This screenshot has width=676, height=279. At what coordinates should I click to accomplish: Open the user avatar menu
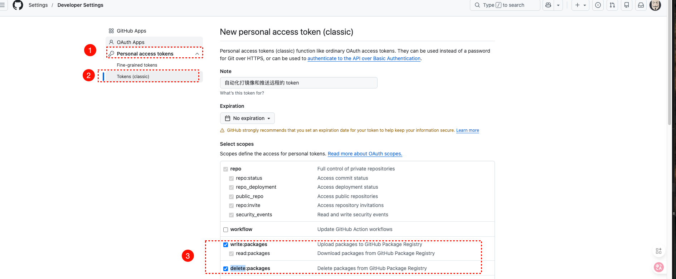pyautogui.click(x=655, y=5)
